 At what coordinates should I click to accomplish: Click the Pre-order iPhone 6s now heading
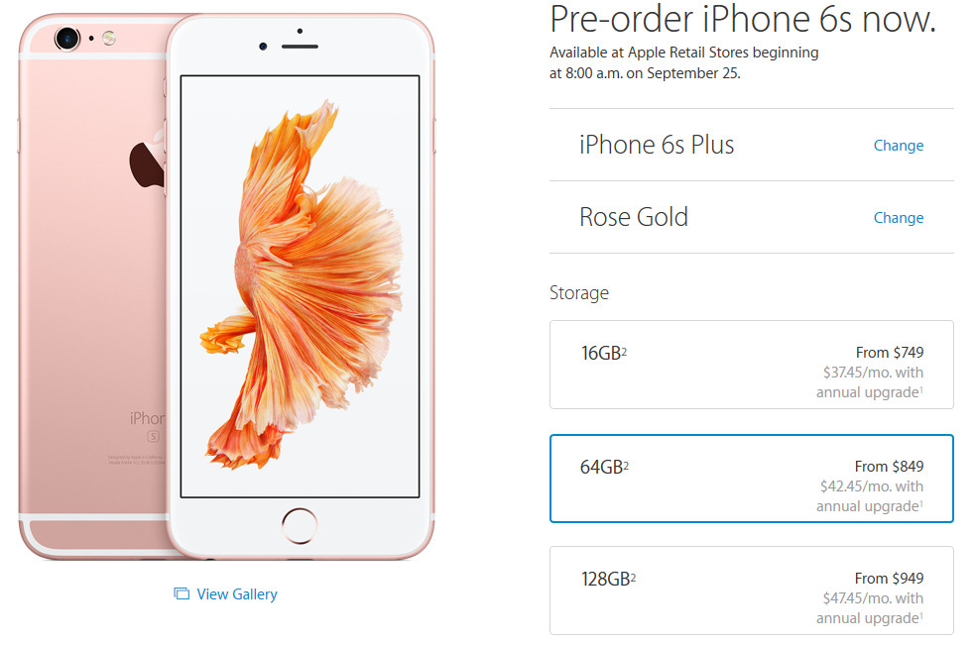[x=743, y=19]
